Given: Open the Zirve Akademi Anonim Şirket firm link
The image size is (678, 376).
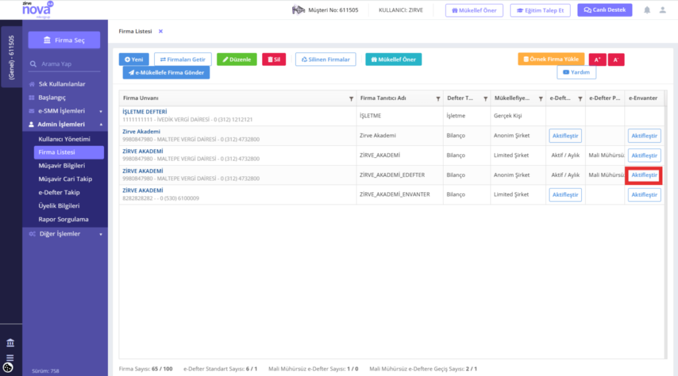Looking at the screenshot, I should (x=142, y=132).
